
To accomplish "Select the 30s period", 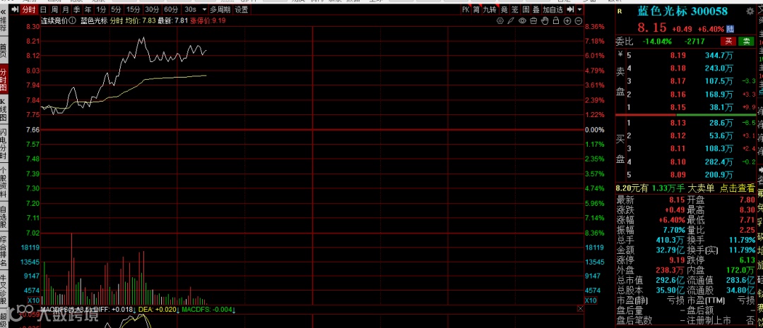I will [x=191, y=10].
